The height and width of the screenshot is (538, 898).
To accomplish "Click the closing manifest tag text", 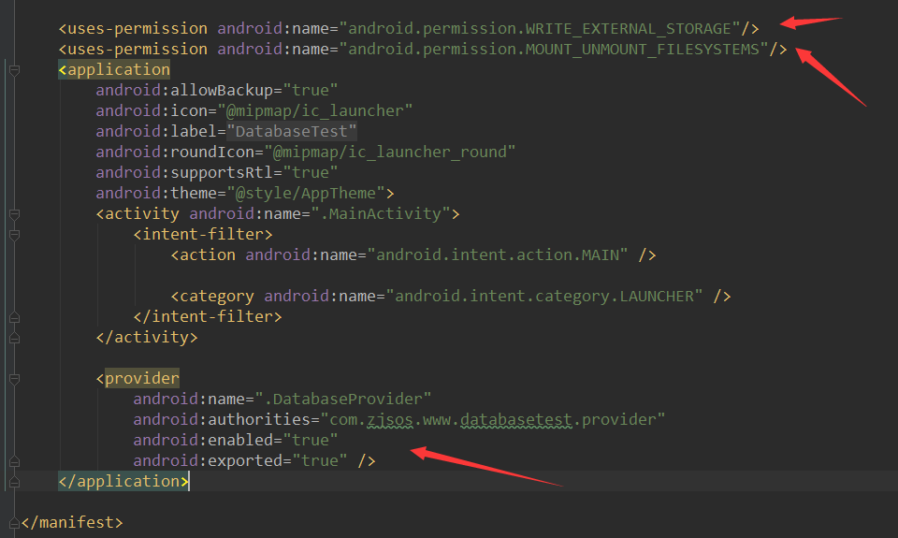I will pyautogui.click(x=72, y=522).
